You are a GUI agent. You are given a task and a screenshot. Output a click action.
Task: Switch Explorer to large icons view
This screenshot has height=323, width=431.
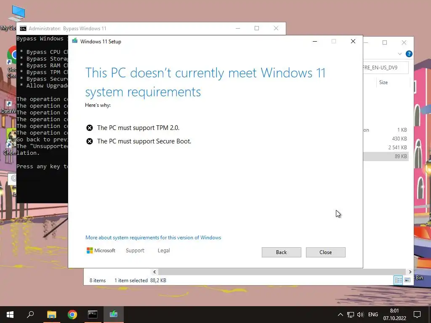point(407,280)
